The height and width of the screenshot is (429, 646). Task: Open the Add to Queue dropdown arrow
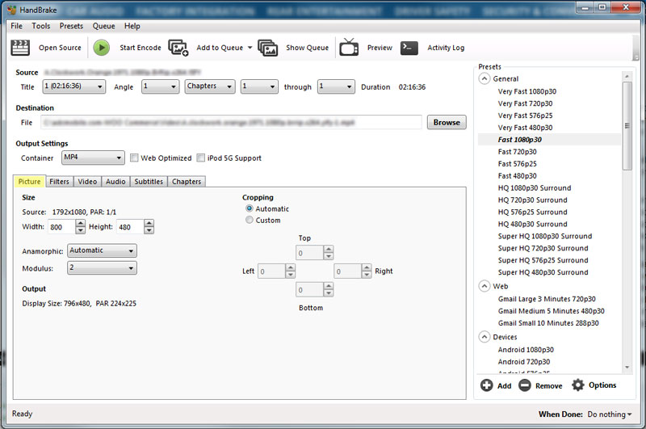point(250,48)
